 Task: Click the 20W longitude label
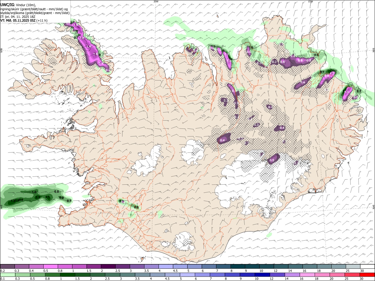(156, 1)
